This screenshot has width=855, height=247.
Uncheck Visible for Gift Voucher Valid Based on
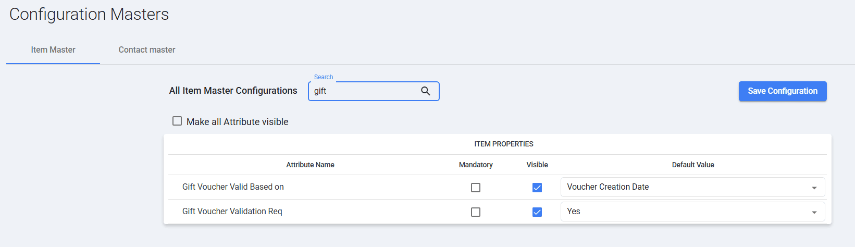(x=537, y=188)
